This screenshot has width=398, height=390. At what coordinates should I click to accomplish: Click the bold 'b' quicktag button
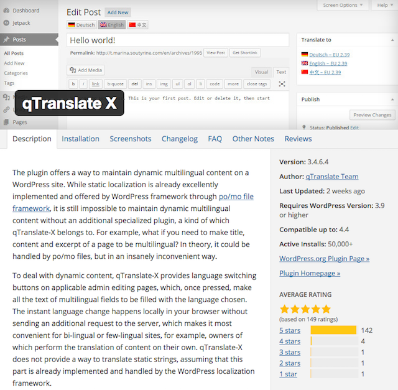pyautogui.click(x=73, y=84)
